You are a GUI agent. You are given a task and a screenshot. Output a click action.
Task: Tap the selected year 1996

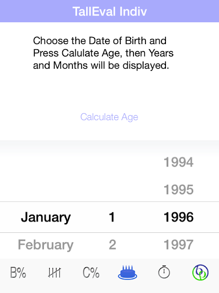pos(179,217)
